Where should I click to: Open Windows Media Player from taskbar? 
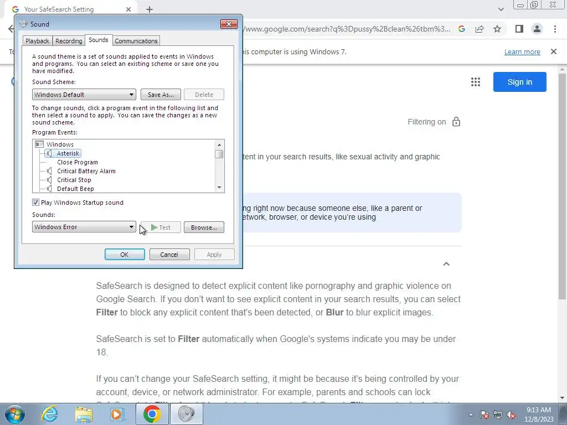tap(117, 414)
